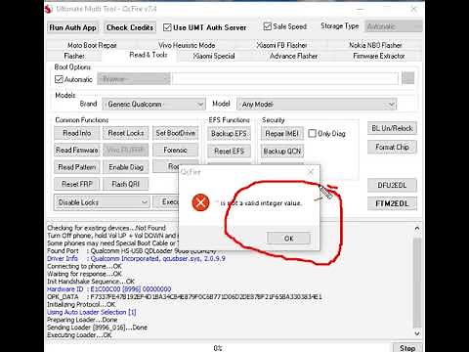Uncheck Automatic boot option

pos(59,79)
